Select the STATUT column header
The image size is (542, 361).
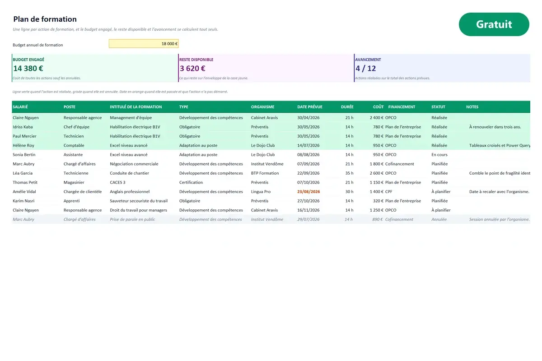438,107
